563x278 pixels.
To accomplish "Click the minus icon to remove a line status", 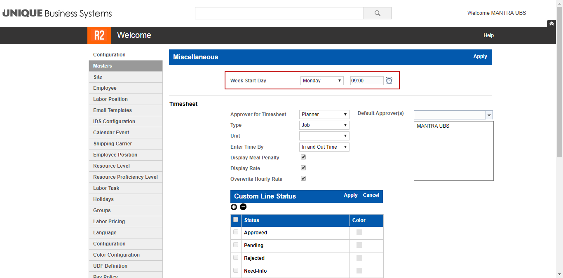I will pos(243,207).
